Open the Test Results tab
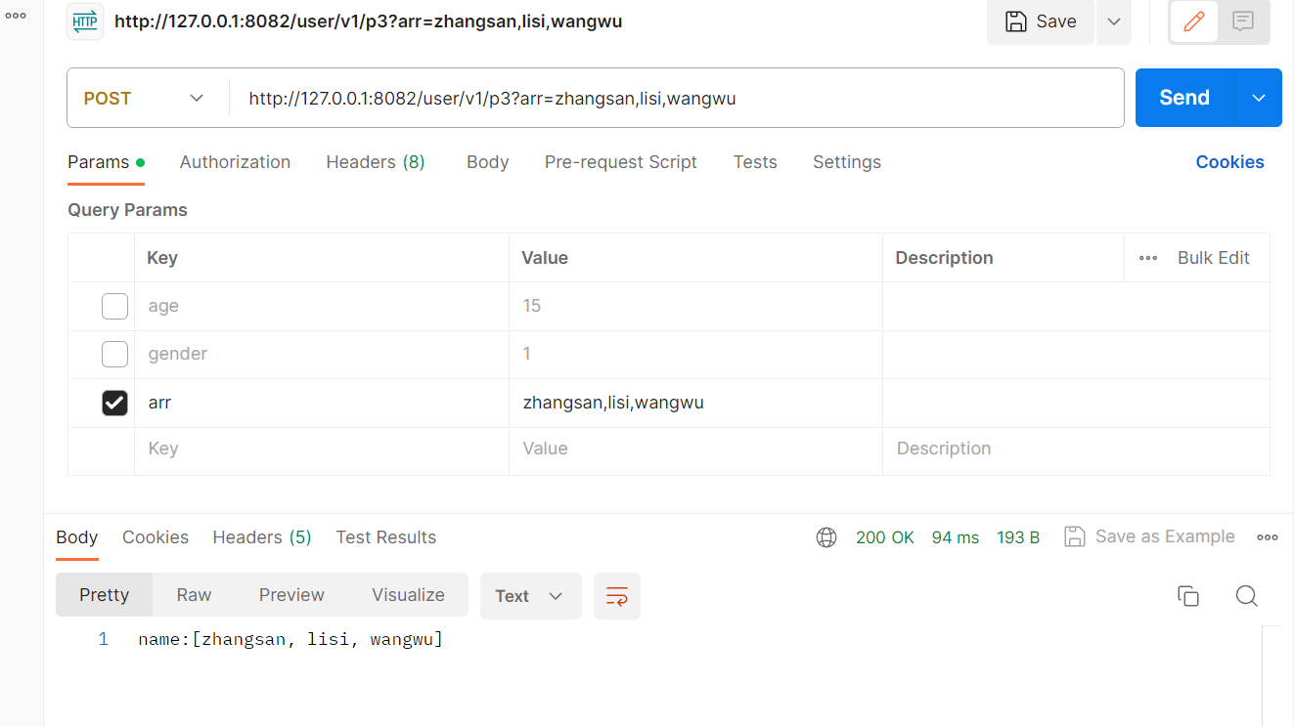The width and height of the screenshot is (1294, 727). 386,537
